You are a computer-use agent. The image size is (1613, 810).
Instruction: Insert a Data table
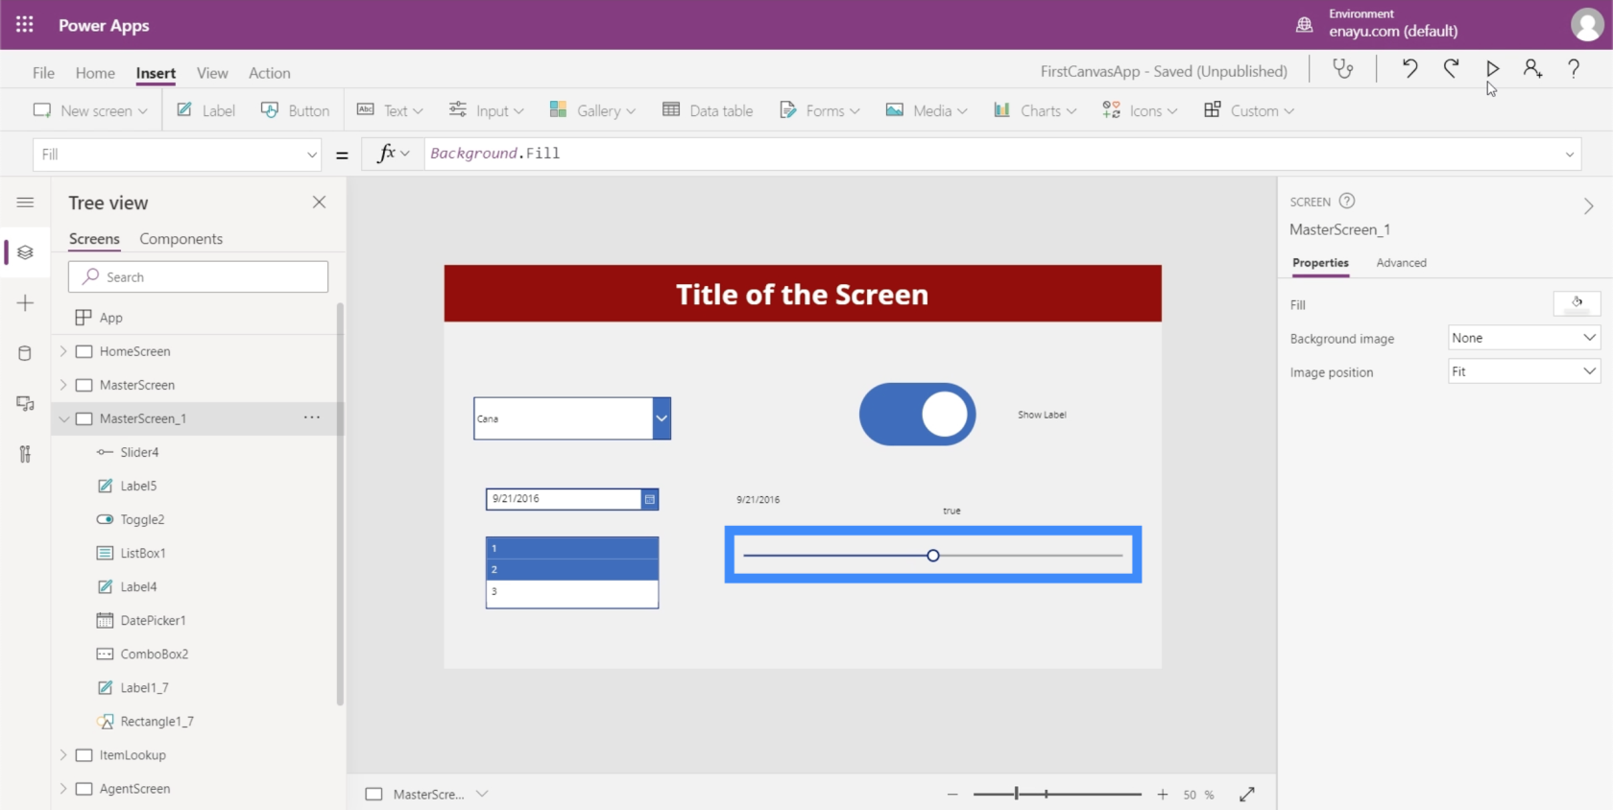(708, 110)
